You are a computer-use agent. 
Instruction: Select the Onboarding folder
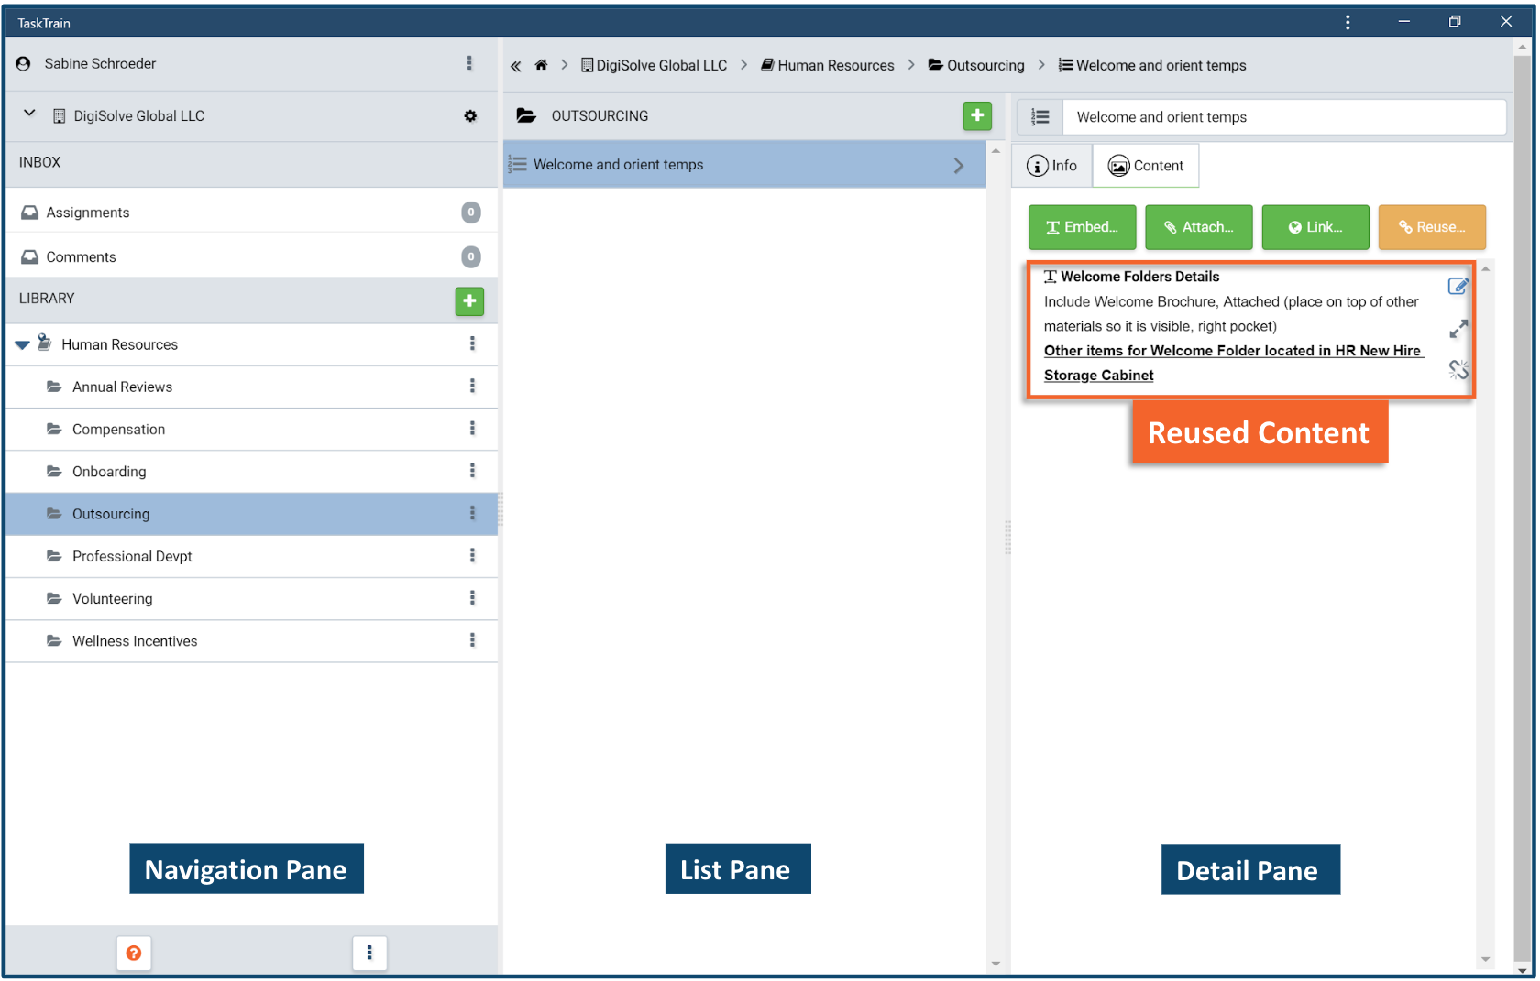[x=109, y=472]
